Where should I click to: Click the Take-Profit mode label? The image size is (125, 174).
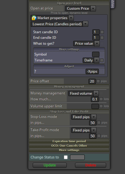[45, 130]
